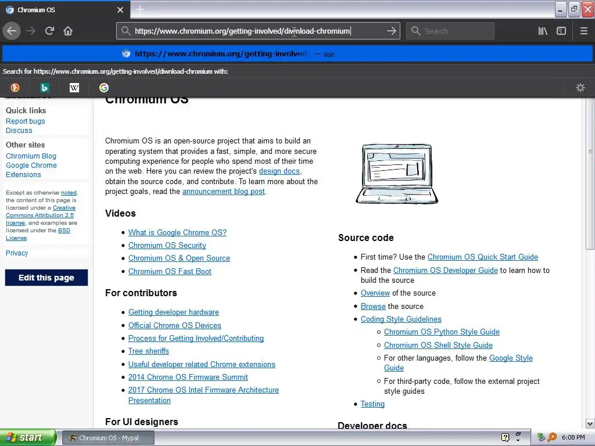Open Chromium OS Python Style Guide link

[x=442, y=332]
